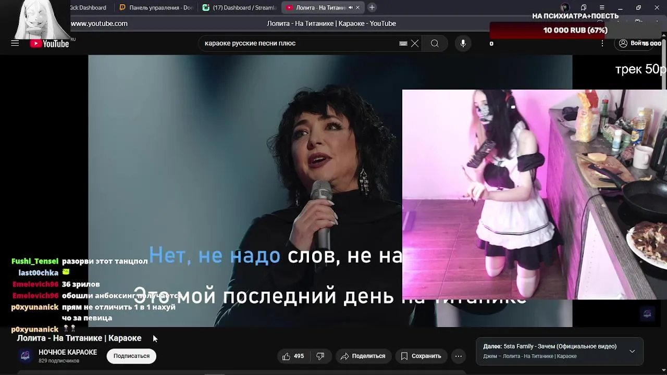Image resolution: width=667 pixels, height=375 pixels.
Task: Click the 10 000 RUB (67%) donation goal bar
Action: (x=575, y=30)
